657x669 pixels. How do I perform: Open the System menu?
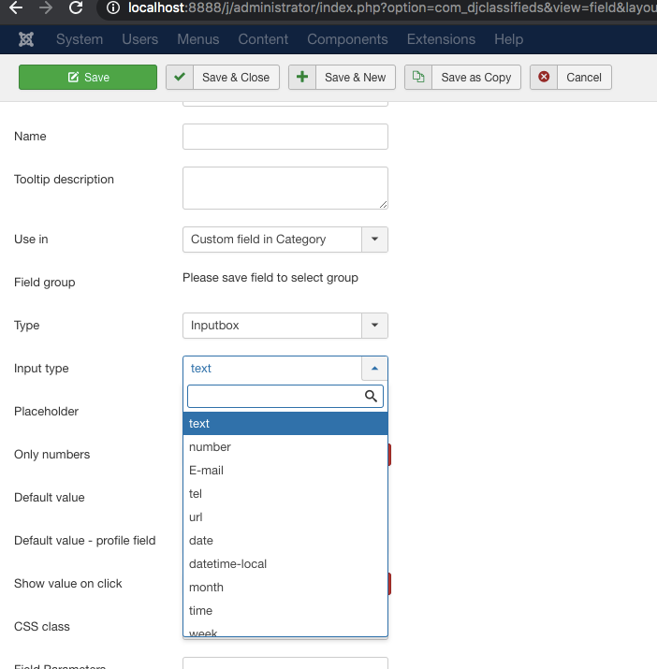click(80, 39)
